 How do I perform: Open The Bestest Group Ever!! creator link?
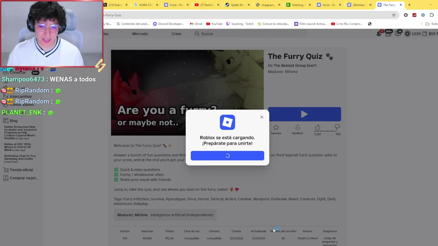(295, 65)
